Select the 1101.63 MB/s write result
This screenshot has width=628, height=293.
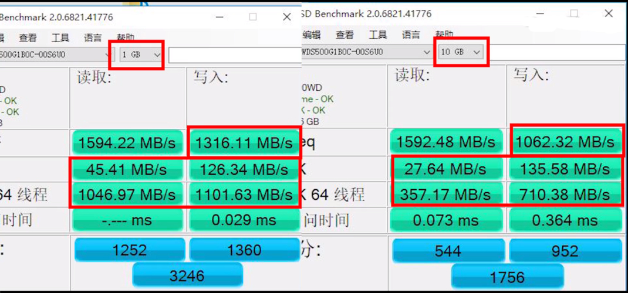(x=244, y=195)
